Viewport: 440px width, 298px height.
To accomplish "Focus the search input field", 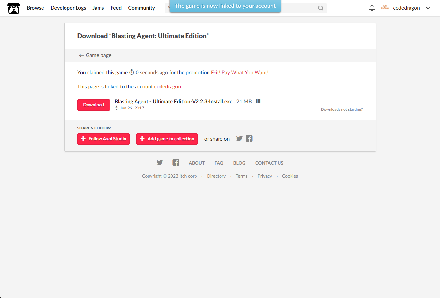I will (x=246, y=8).
